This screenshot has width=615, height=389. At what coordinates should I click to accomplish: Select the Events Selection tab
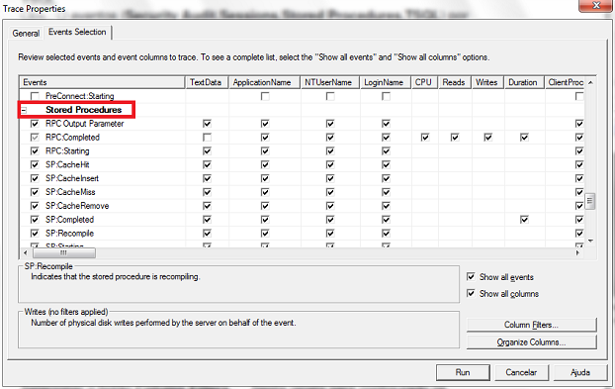[x=77, y=32]
